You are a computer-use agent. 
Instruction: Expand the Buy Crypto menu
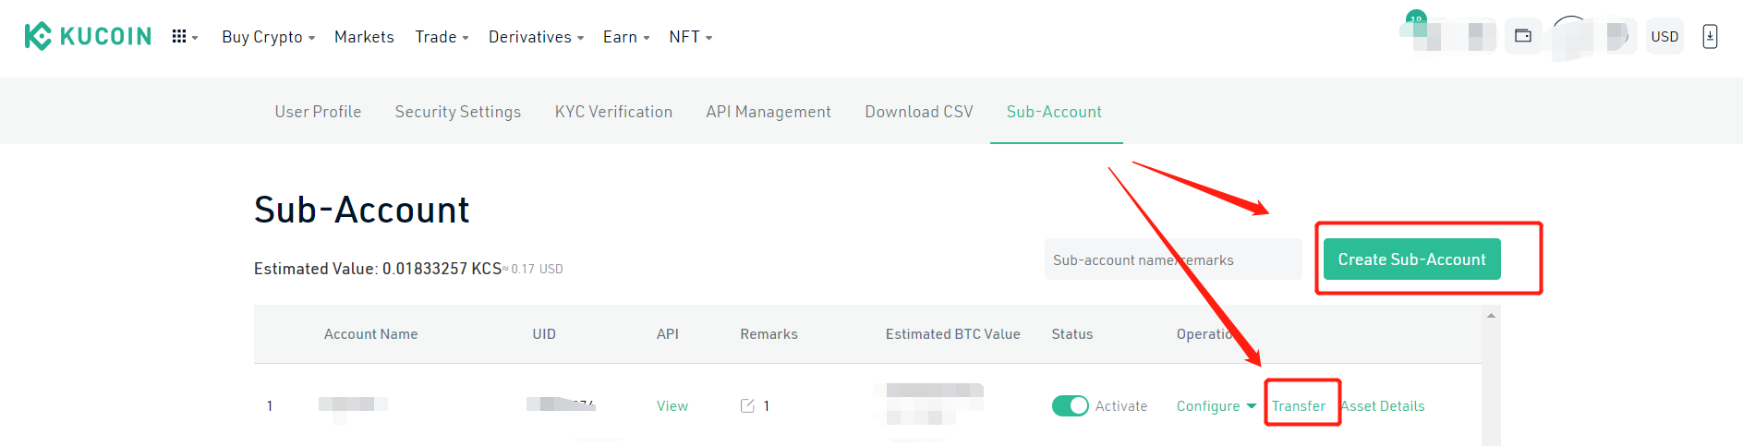[268, 37]
